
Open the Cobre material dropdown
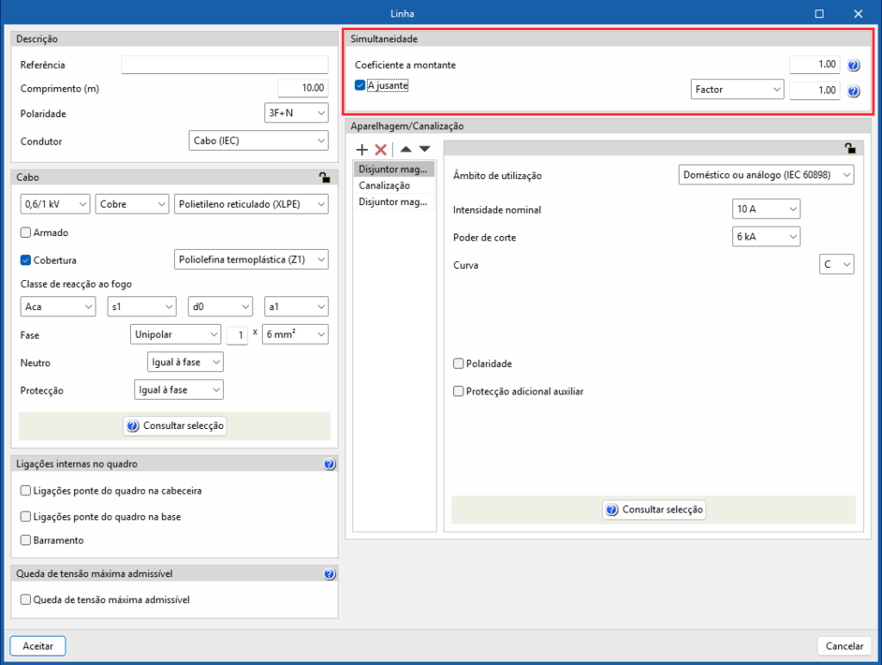pos(132,204)
